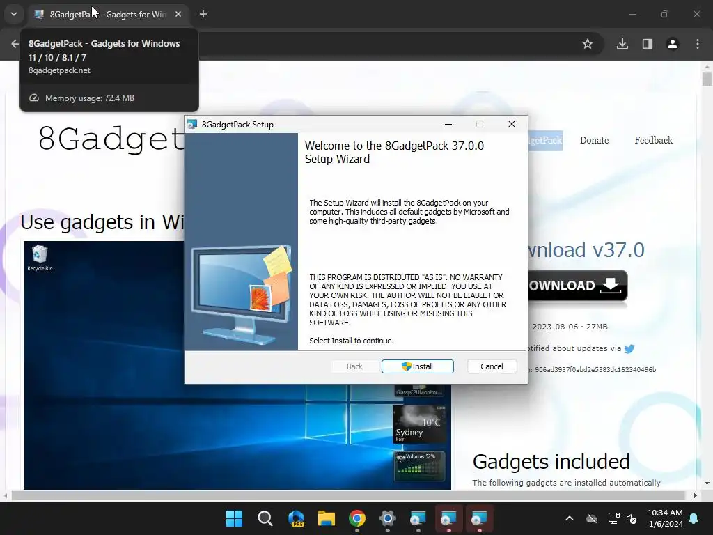Close the 8GadgetPack browser tab
The height and width of the screenshot is (535, 713).
(178, 14)
